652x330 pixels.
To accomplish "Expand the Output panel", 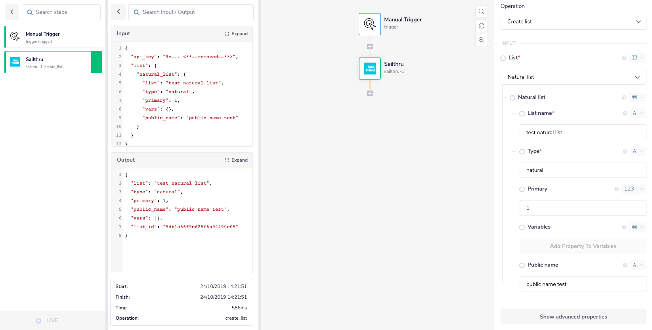I will 236,160.
